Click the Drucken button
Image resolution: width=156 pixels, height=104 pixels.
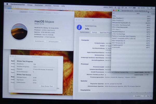click(x=138, y=96)
